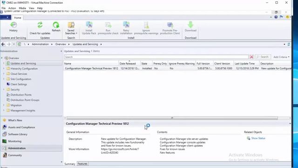Screen dimensions: 298x168
Task: Select Hierarchy Configuration folder
Action: tap(24, 69)
